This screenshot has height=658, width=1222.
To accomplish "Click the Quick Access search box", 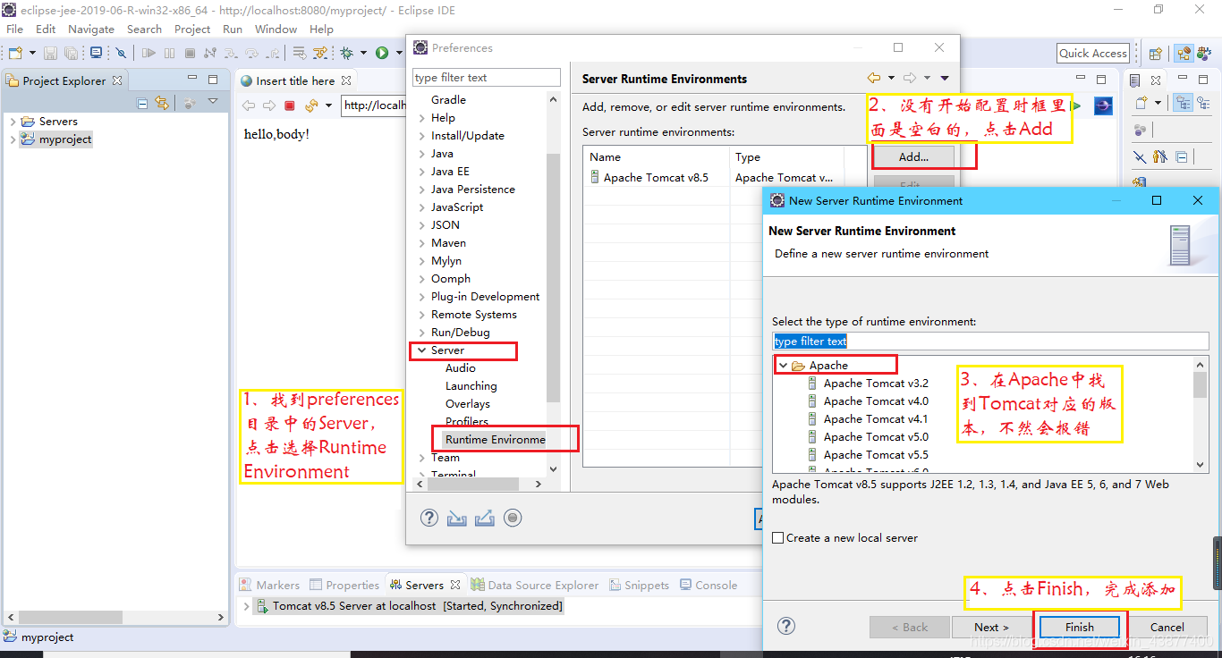I will [1093, 54].
